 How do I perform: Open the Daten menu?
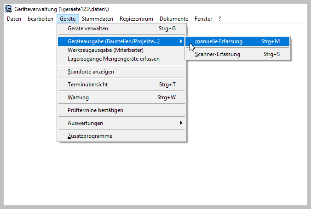pos(14,19)
